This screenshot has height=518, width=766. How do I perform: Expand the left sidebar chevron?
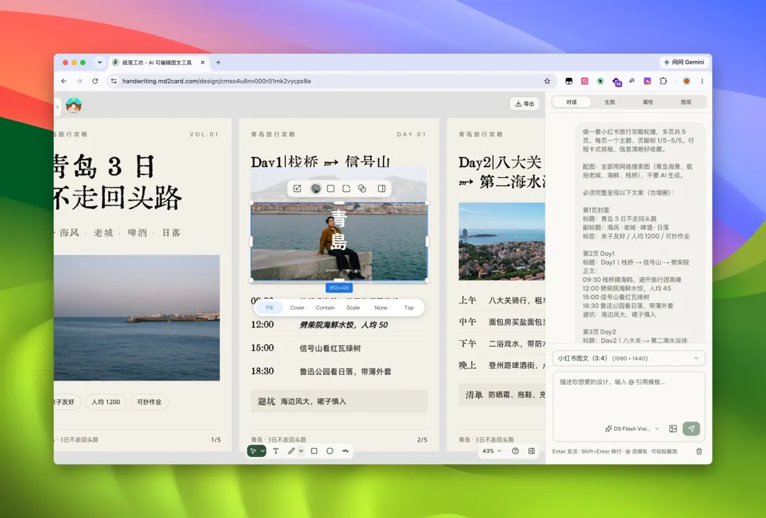click(x=57, y=106)
